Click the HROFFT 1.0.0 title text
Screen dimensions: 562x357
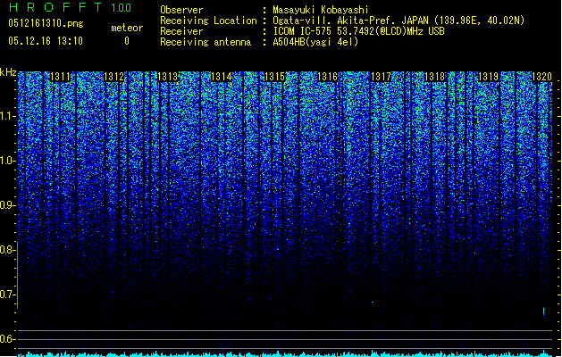point(71,7)
